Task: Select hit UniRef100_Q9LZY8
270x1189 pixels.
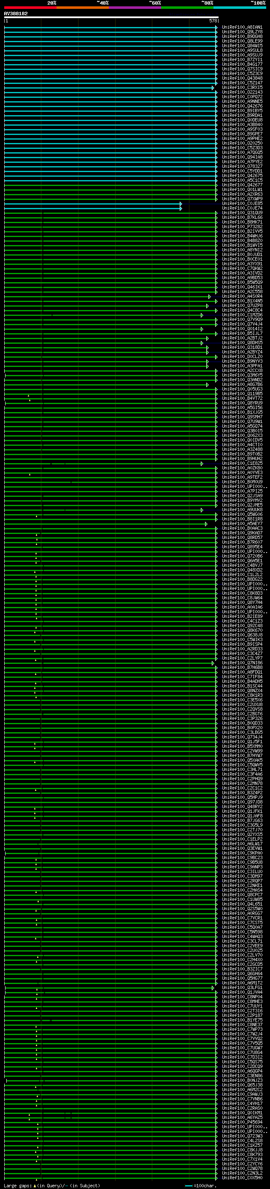Action: click(242, 32)
